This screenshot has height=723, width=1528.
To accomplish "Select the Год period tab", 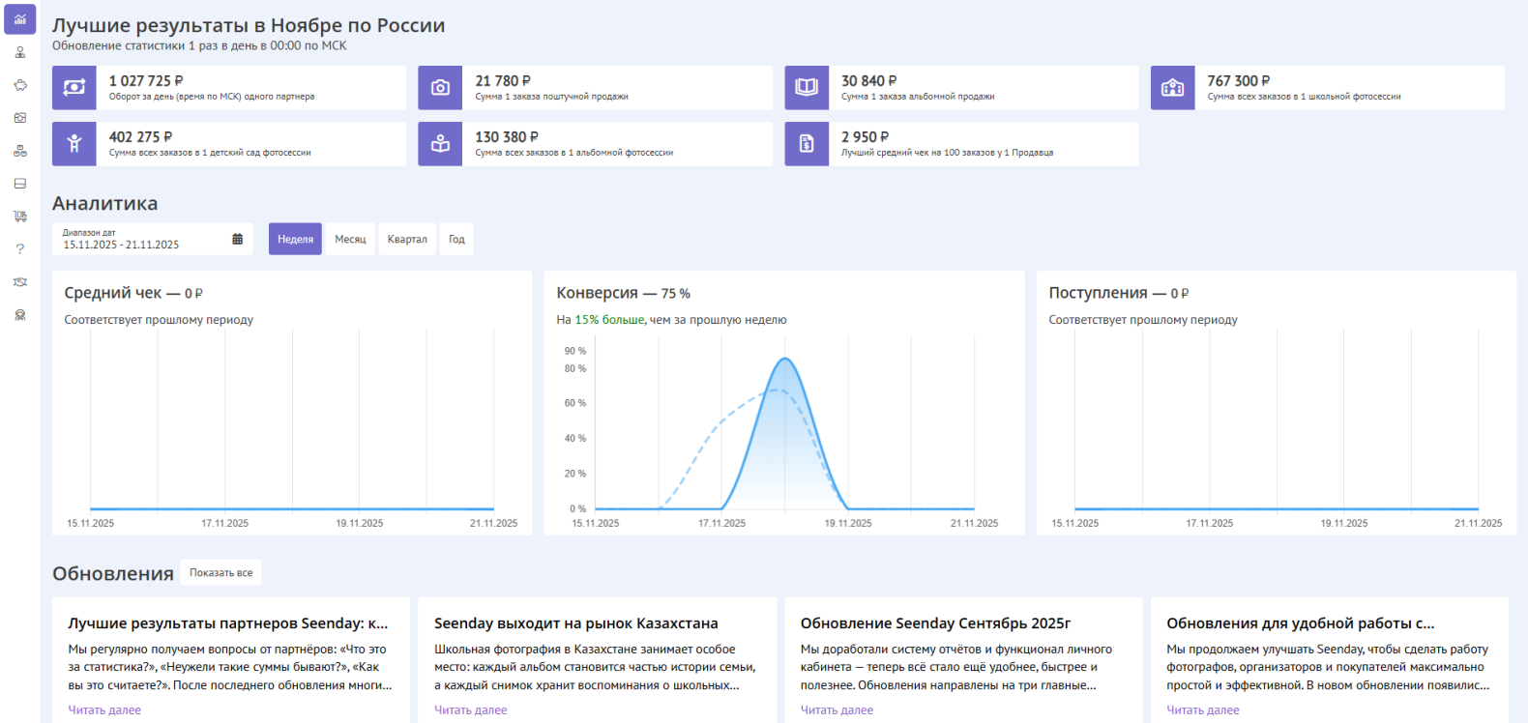I will [456, 240].
